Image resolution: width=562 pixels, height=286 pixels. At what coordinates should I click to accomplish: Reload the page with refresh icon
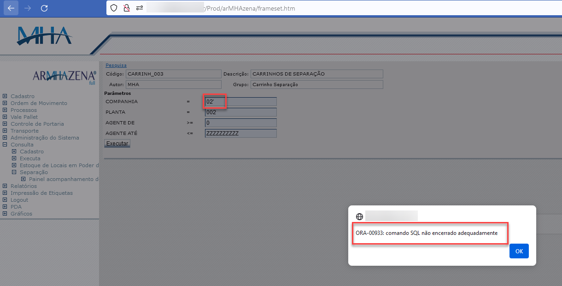(44, 8)
